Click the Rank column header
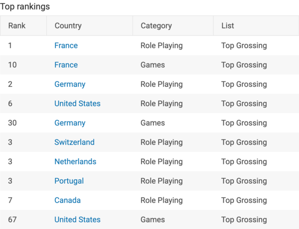Image resolution: width=299 pixels, height=229 pixels. [17, 26]
